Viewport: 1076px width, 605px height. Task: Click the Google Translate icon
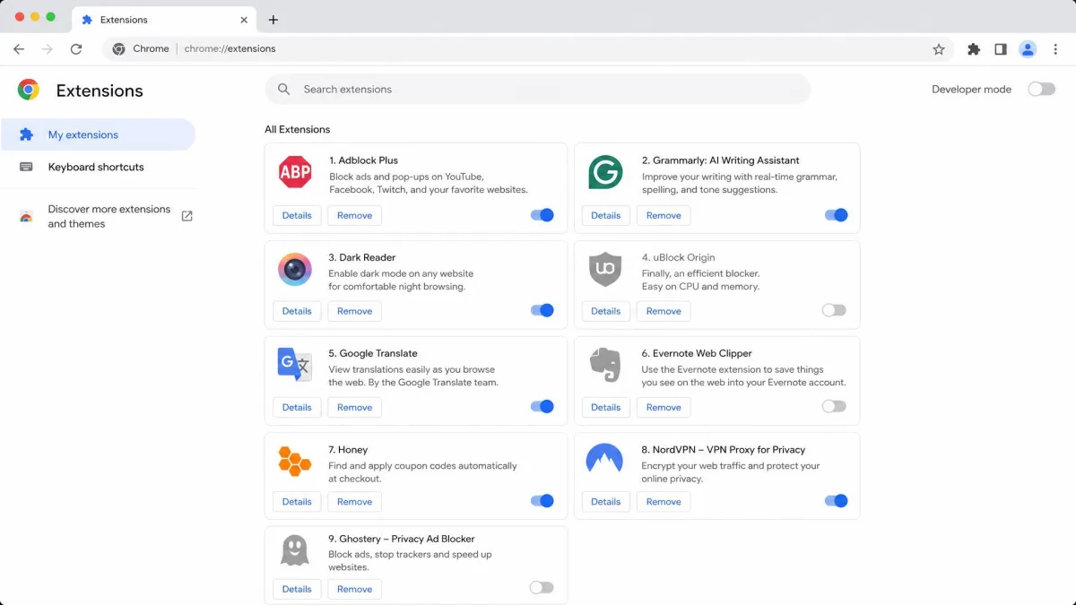tap(295, 365)
